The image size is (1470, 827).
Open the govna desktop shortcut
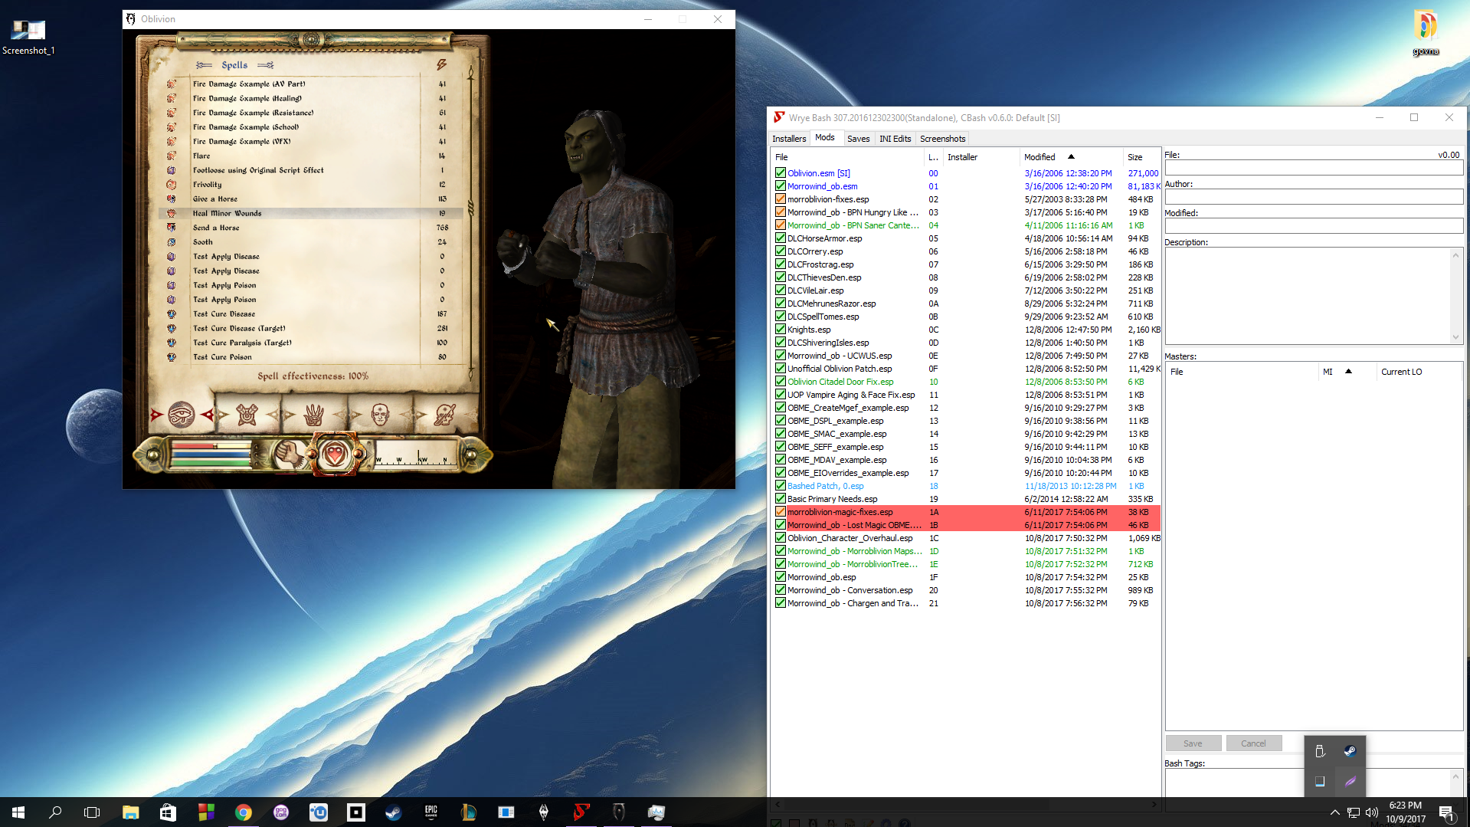pos(1426,34)
